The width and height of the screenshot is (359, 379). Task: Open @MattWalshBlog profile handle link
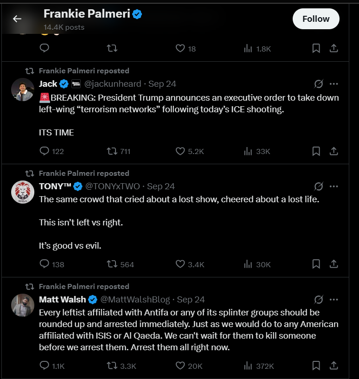pos(135,300)
